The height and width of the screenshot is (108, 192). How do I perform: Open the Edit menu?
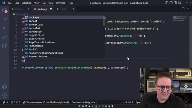click(x=16, y=3)
